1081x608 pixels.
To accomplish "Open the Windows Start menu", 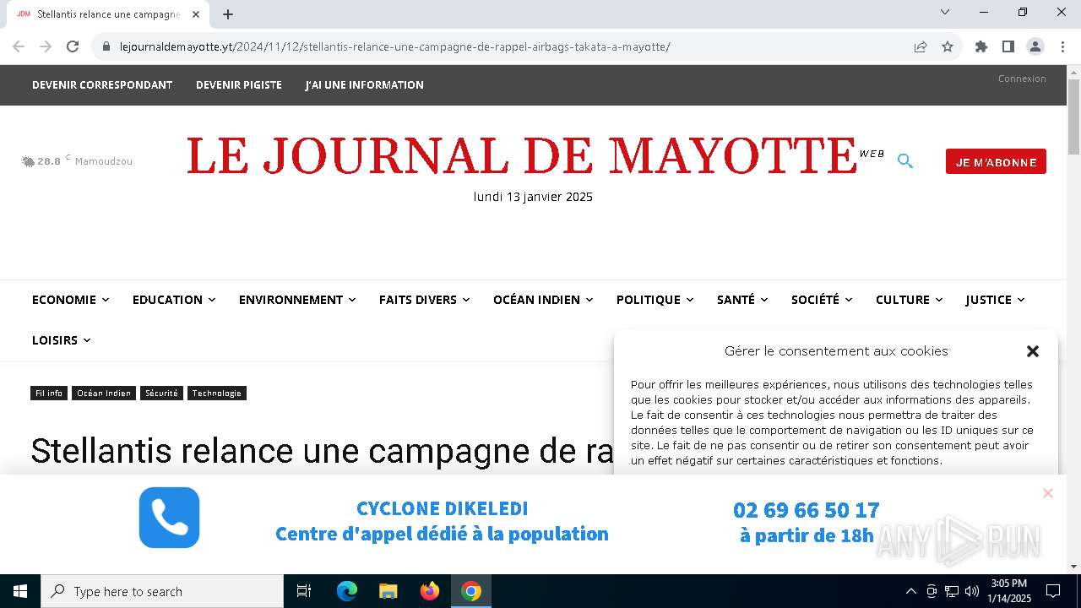I will click(x=20, y=591).
